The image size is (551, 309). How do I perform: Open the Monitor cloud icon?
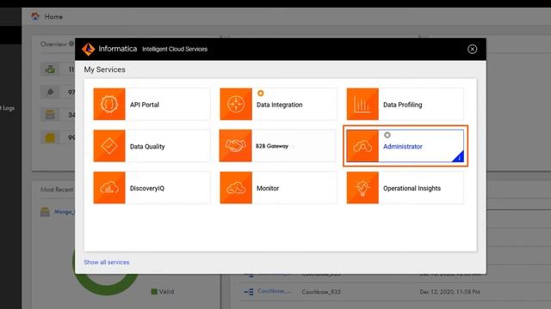tap(236, 187)
